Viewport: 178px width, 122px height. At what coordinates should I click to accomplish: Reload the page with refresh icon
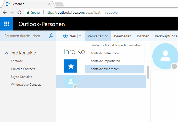tap(19, 12)
